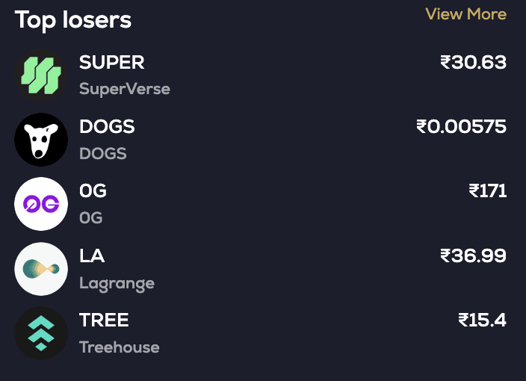The height and width of the screenshot is (381, 526).
Task: Click the 0G purple logo icon
Action: (41, 204)
